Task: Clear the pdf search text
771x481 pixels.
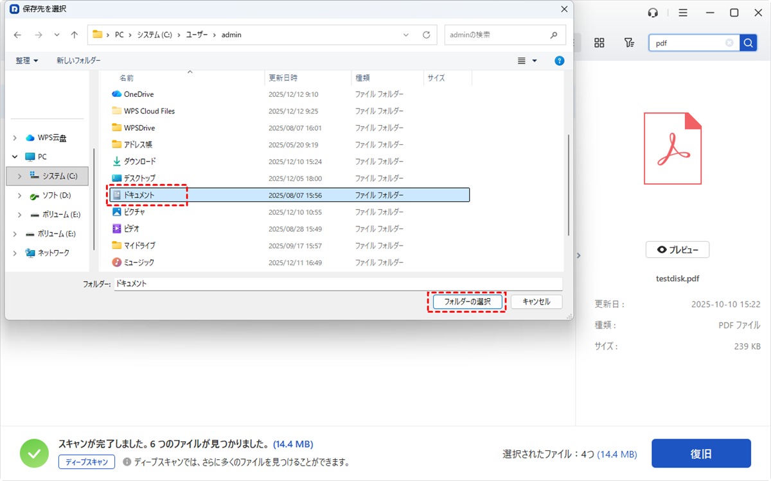Action: pyautogui.click(x=729, y=43)
